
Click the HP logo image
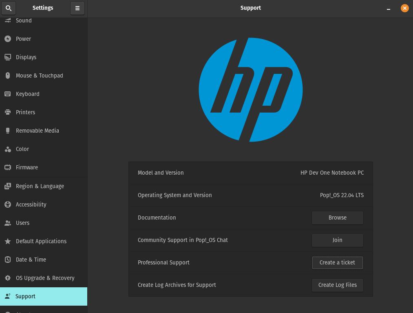pos(250,90)
